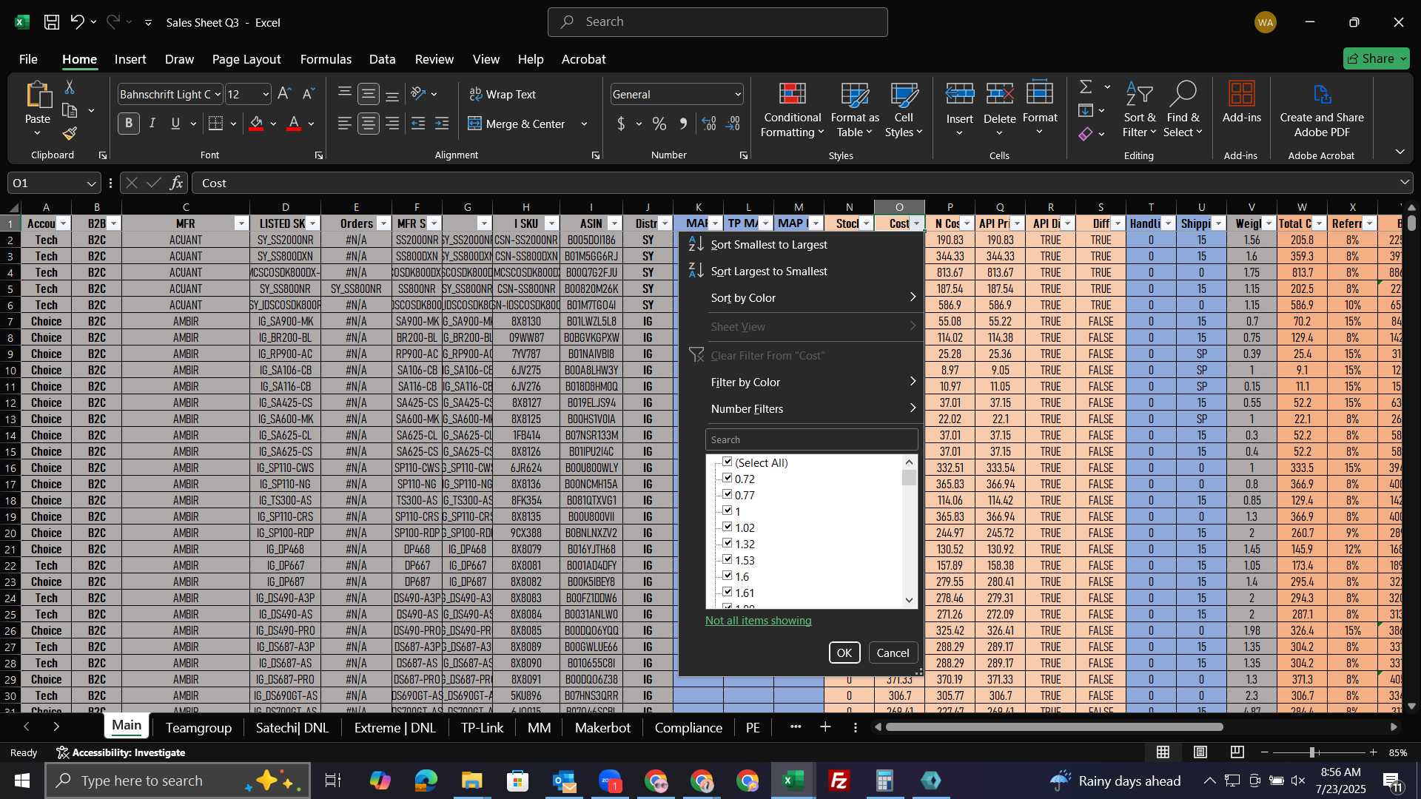Expand Name Box dropdown arrow
Image resolution: width=1421 pixels, height=799 pixels.
[x=91, y=183]
